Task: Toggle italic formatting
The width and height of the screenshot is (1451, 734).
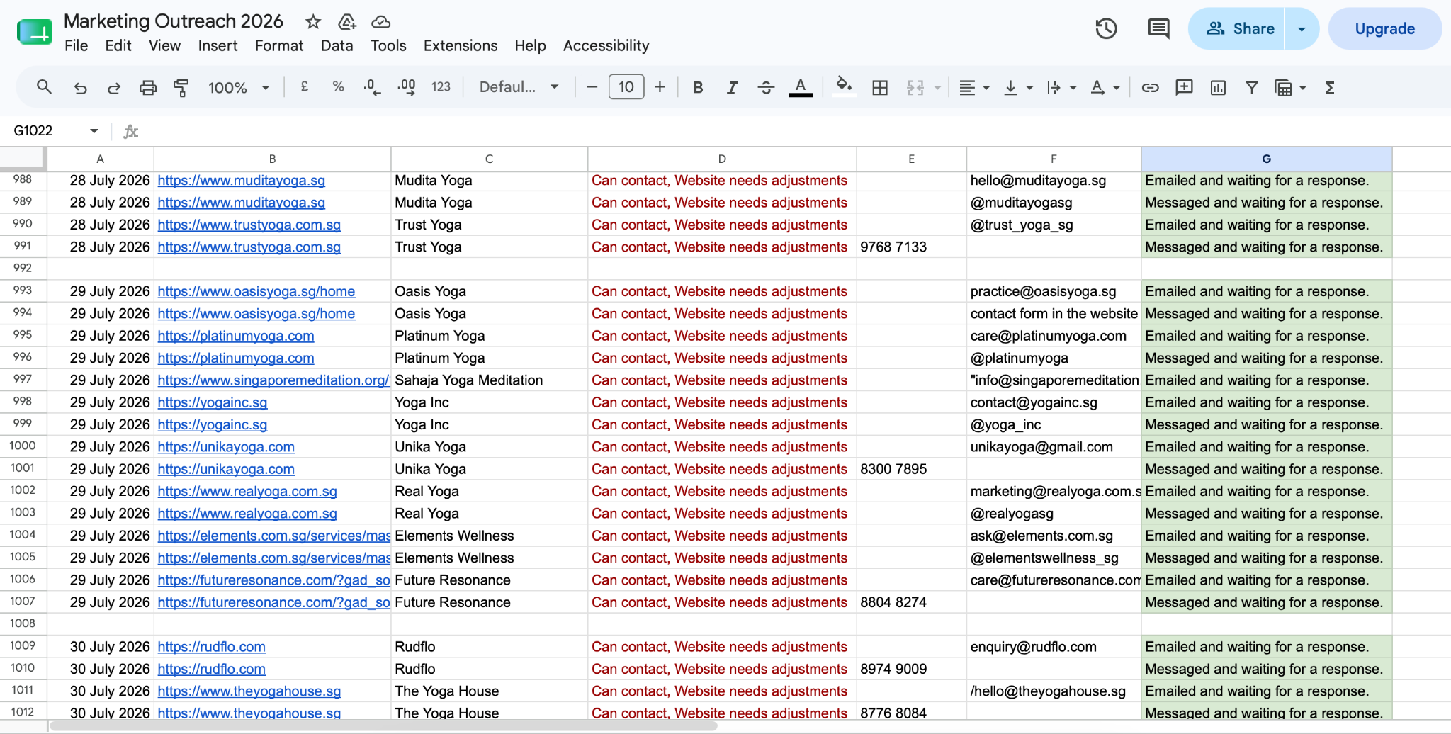Action: point(732,87)
